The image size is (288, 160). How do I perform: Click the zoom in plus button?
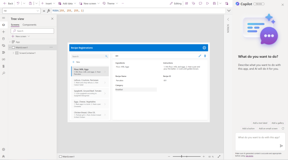204,157
